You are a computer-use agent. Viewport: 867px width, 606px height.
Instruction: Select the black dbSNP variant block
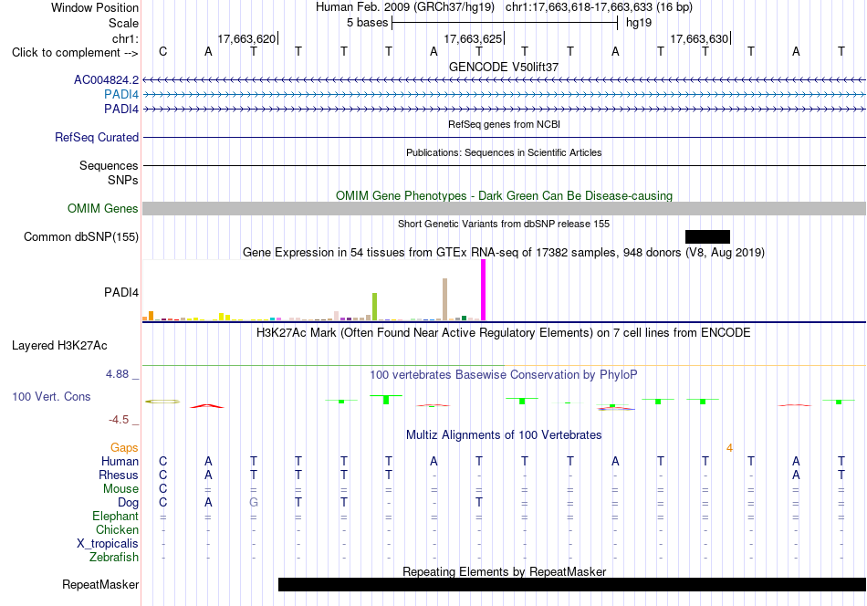click(x=707, y=236)
